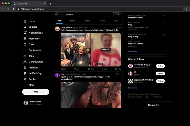This screenshot has width=190, height=126.
Task: Open options for President Obama trend
Action: (164, 42)
